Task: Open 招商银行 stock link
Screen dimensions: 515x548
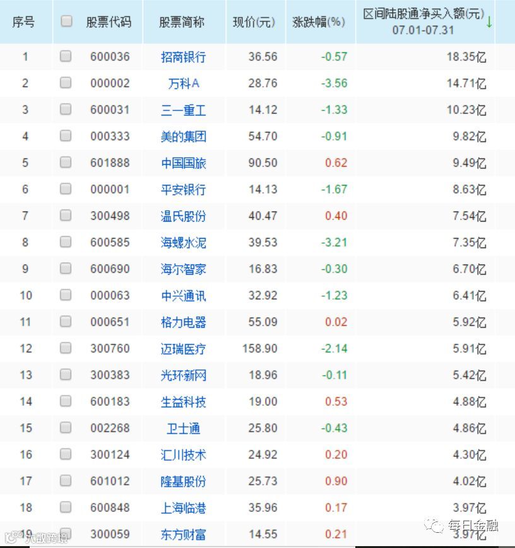Action: [x=184, y=57]
